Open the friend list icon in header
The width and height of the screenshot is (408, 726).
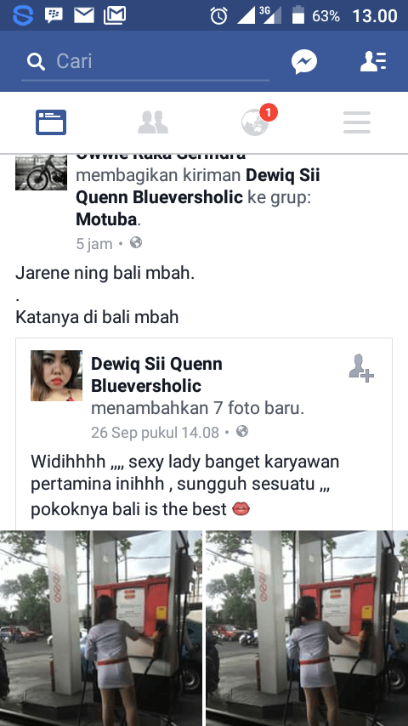tap(373, 61)
